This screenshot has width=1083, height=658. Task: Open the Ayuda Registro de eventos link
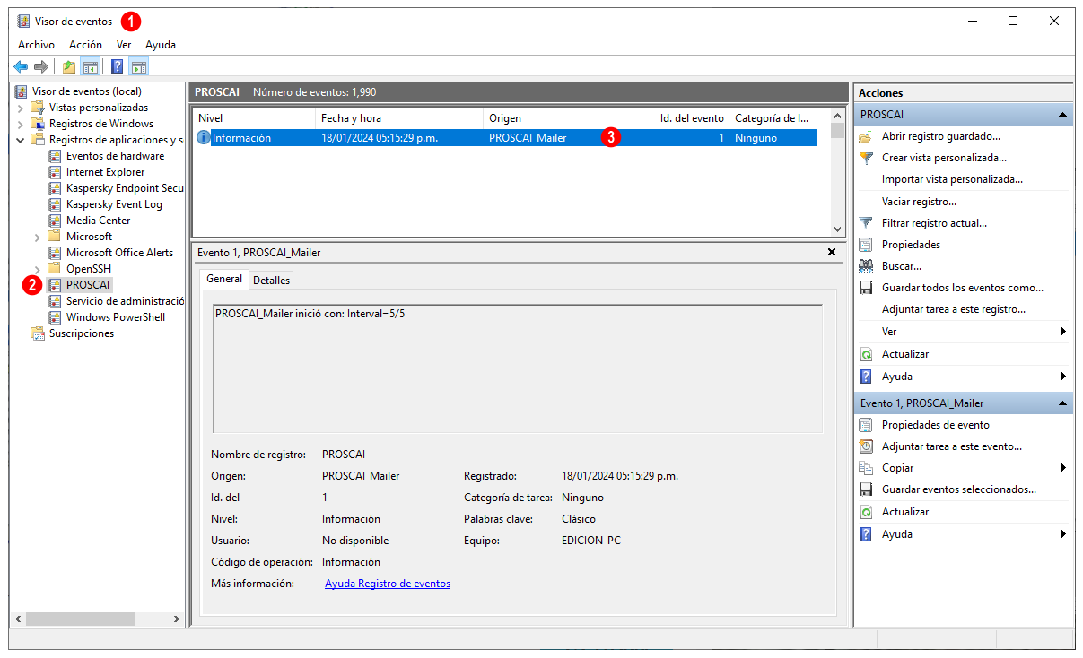click(x=388, y=584)
